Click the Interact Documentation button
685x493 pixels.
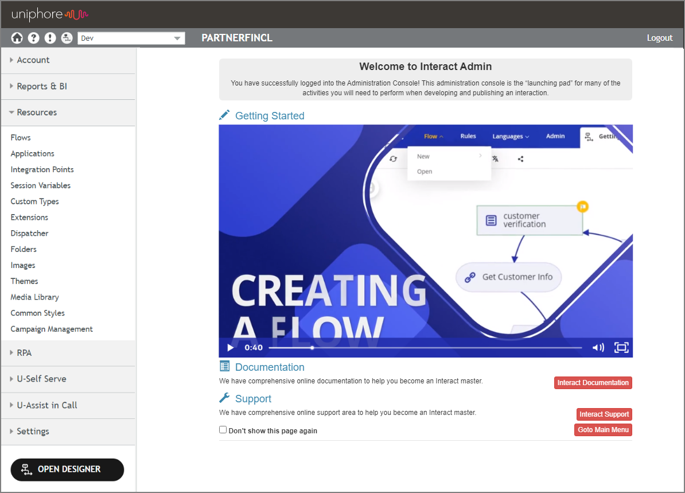(593, 383)
